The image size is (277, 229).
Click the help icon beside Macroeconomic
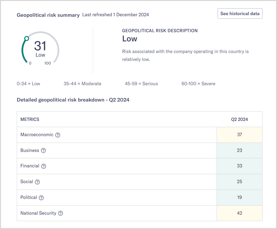click(58, 135)
